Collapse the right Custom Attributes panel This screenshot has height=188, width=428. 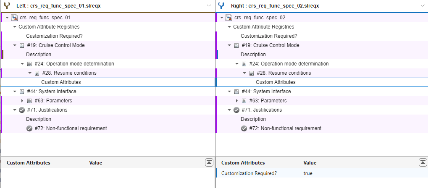[423, 162]
